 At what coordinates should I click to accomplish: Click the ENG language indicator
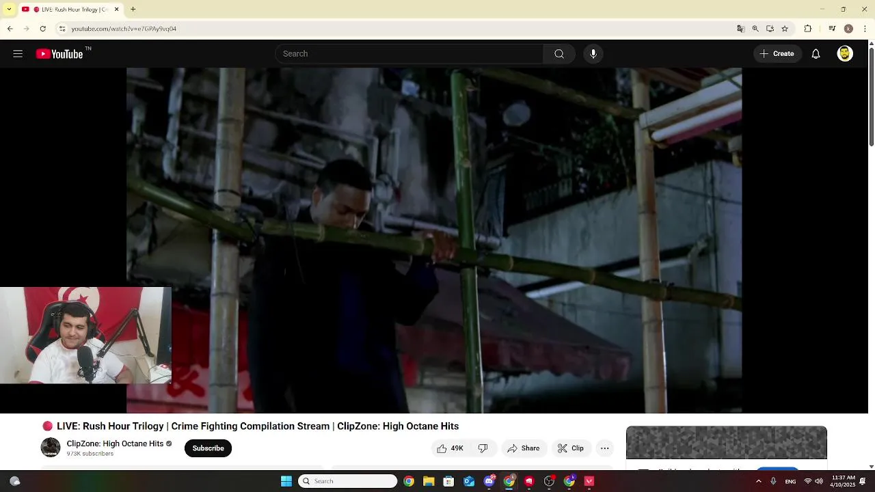[790, 481]
